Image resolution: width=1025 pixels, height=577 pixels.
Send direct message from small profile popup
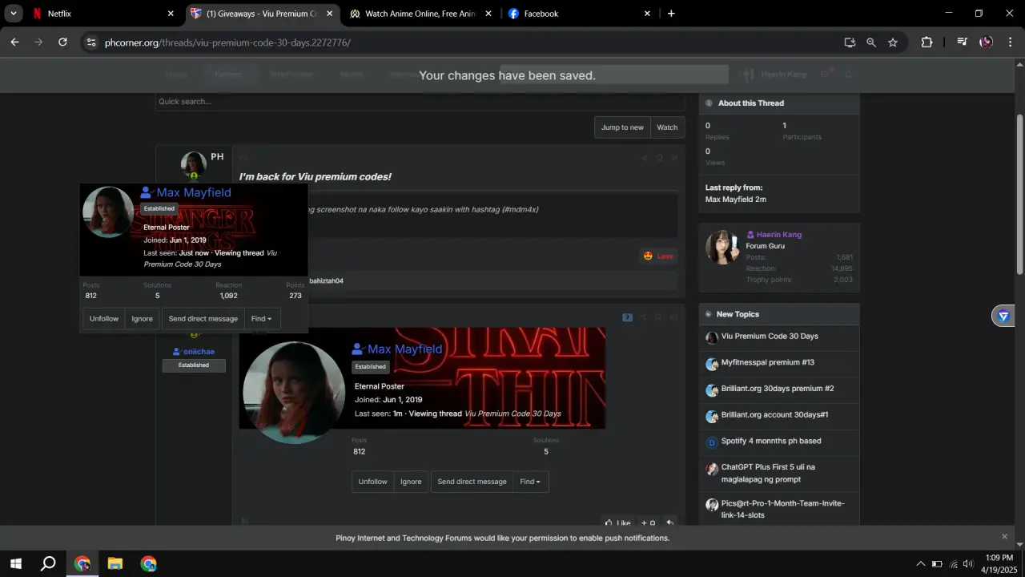(x=203, y=319)
